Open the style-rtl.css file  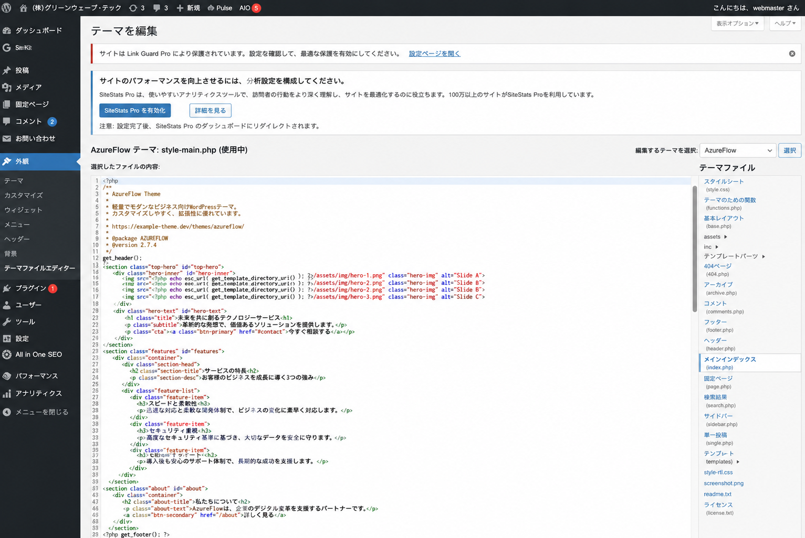coord(718,472)
